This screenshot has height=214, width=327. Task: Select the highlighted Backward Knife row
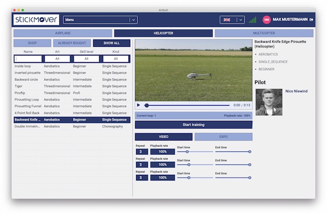coord(72,120)
